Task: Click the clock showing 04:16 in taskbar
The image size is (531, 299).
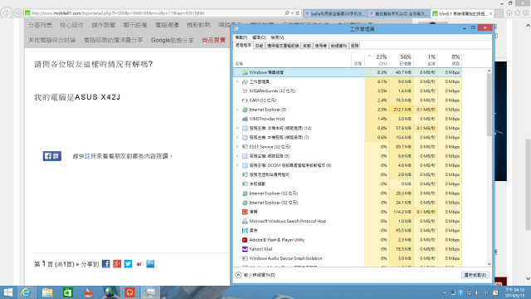Action: pyautogui.click(x=514, y=292)
